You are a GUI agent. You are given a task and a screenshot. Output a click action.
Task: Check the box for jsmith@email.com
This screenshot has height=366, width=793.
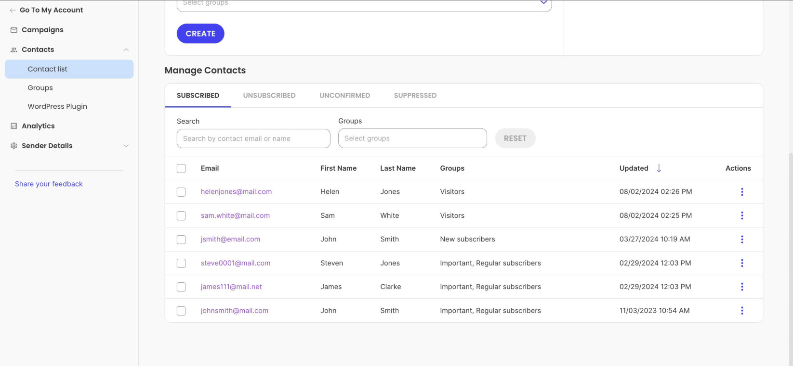(181, 240)
